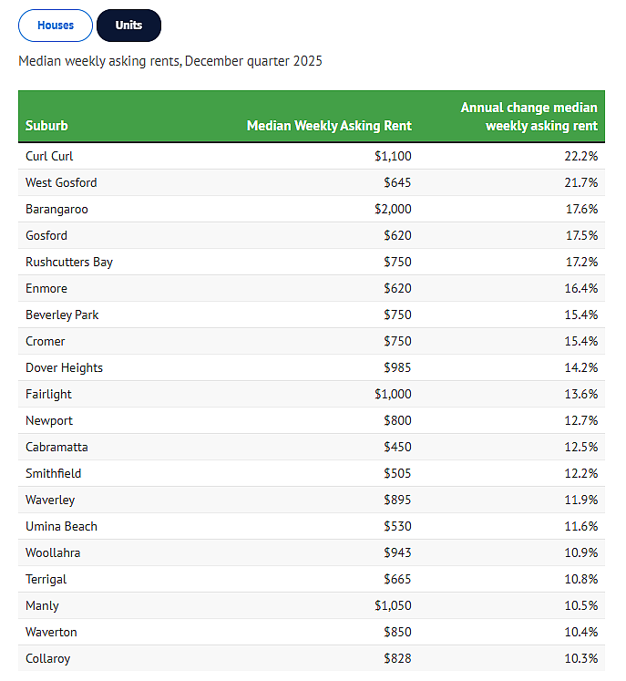The width and height of the screenshot is (626, 681).
Task: Select the Rushcutters Bay suburb cell
Action: tap(69, 263)
